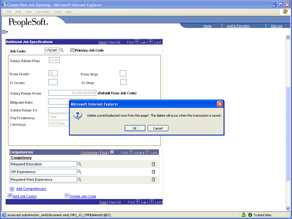This screenshot has height=219, width=292.
Task: Open lookup for Required Work Experience competency
Action: (79, 179)
